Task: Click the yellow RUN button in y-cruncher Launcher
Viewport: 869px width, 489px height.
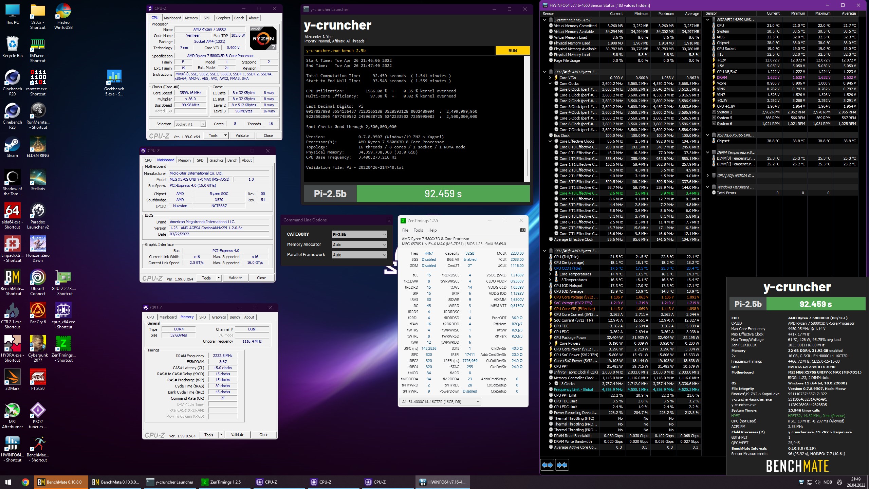Action: coord(513,51)
